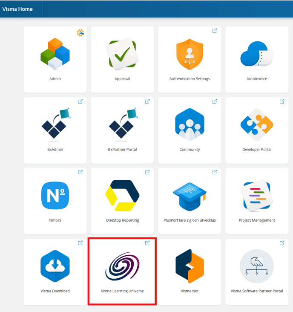Open the Community people icon

190,124
